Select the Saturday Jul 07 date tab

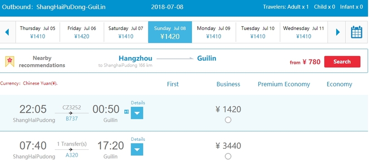pos(126,32)
